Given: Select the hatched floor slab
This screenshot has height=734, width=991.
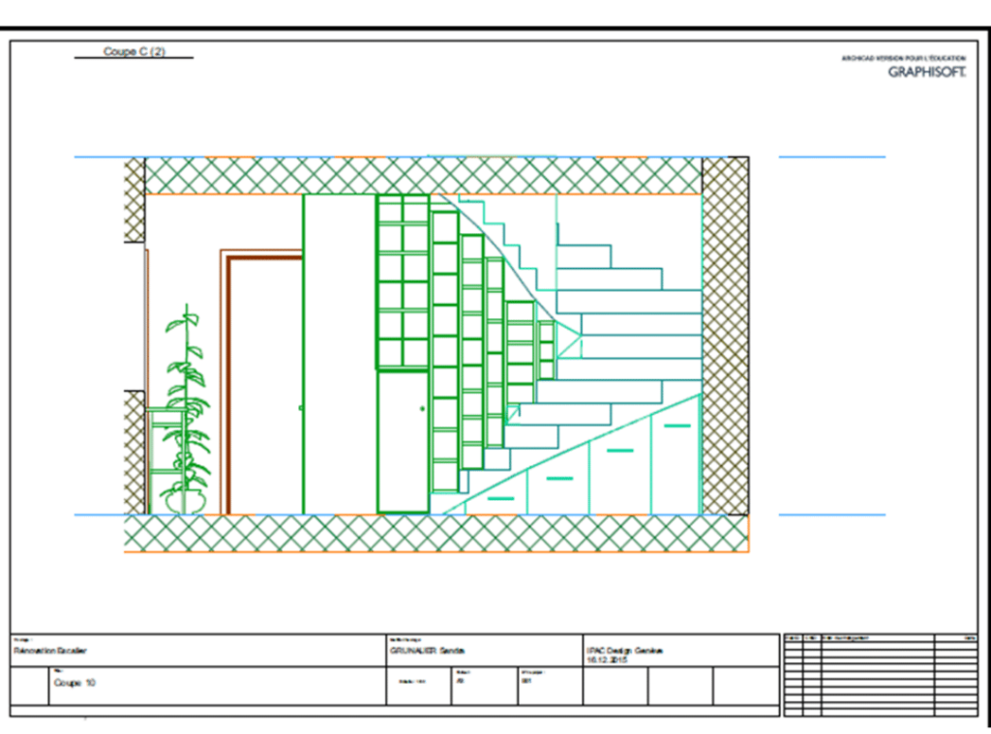Looking at the screenshot, I should point(435,533).
